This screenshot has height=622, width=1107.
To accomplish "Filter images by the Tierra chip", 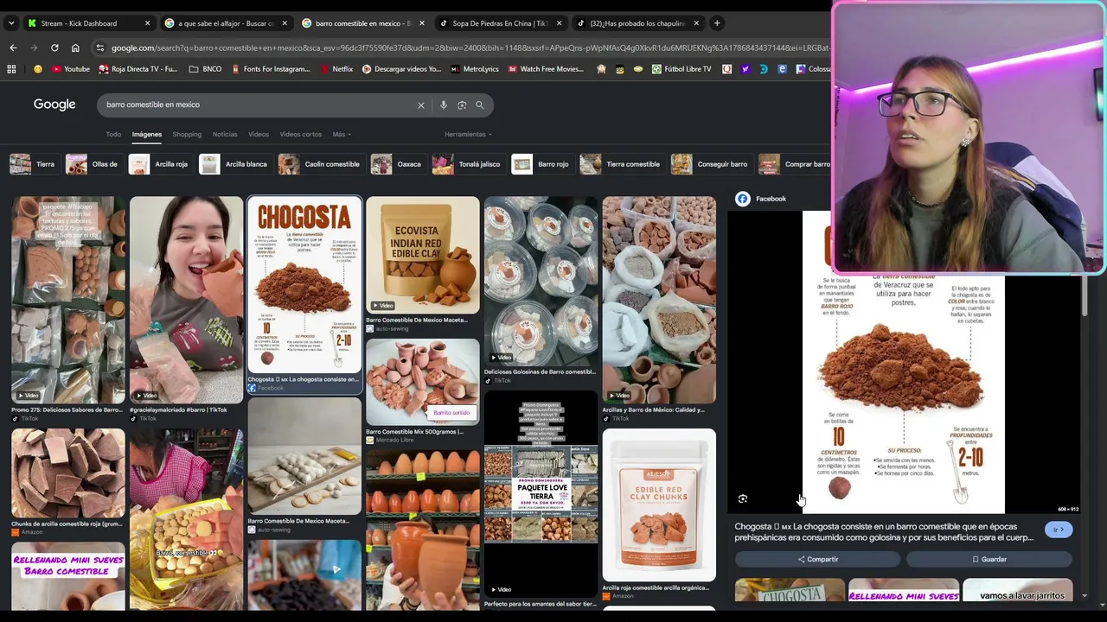I will [33, 164].
